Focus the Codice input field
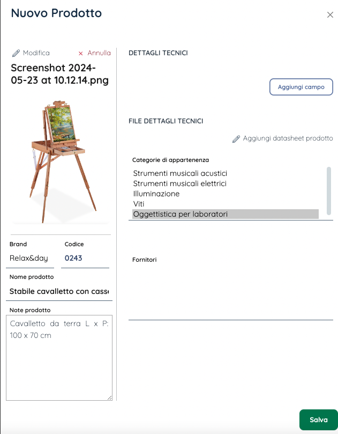This screenshot has width=338, height=434. (x=86, y=258)
